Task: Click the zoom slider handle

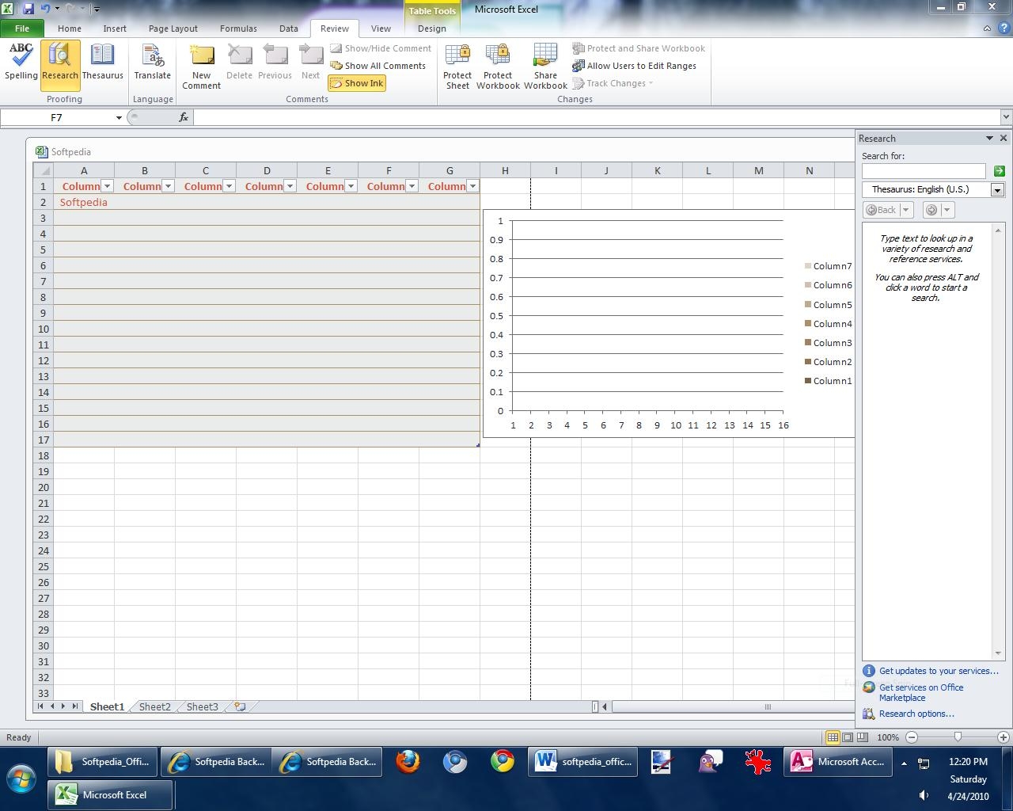Action: point(958,737)
